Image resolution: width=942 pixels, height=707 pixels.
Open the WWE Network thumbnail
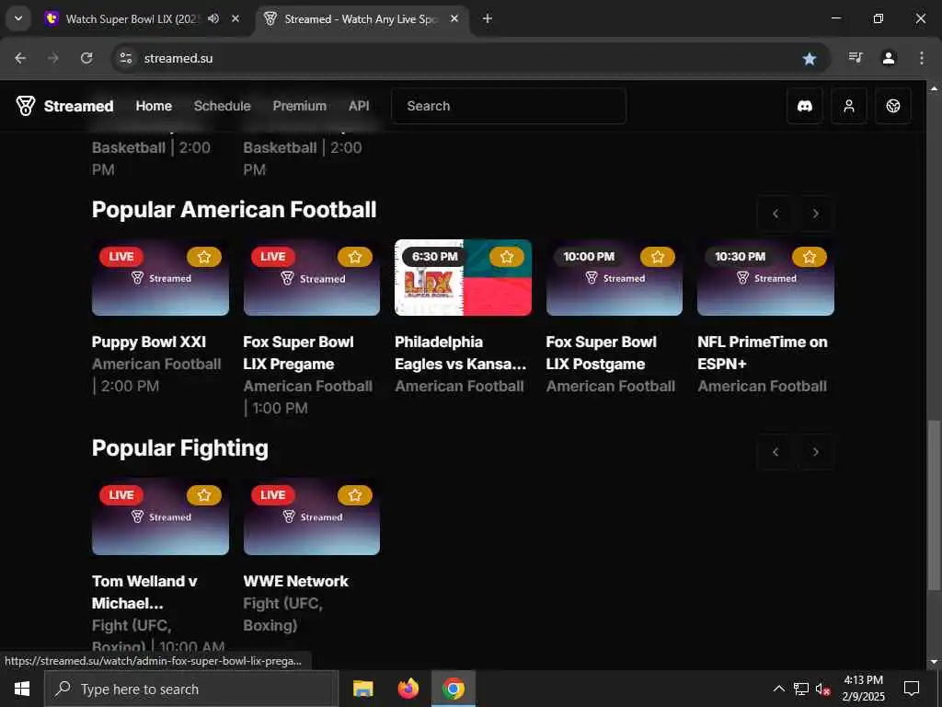coord(312,516)
